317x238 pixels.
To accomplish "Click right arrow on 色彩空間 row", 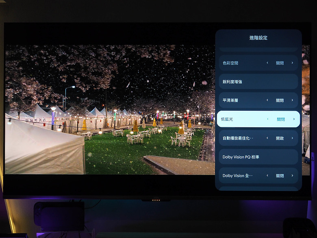I will coord(292,63).
